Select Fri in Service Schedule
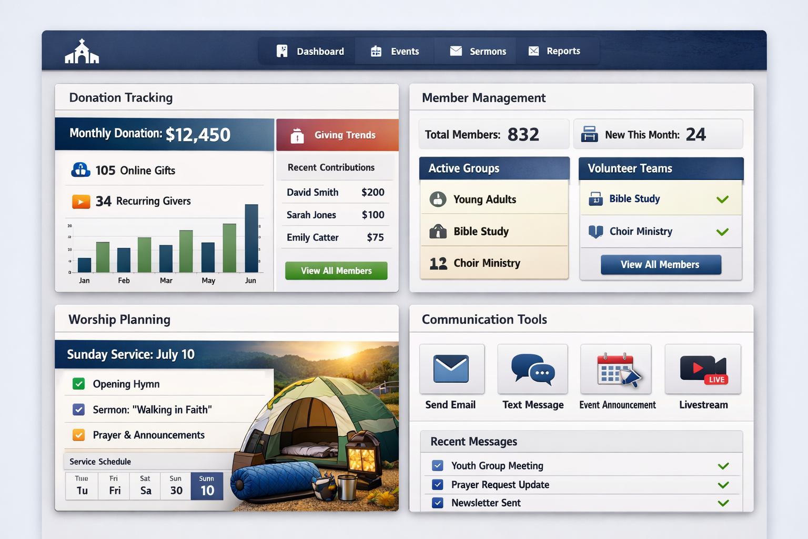This screenshot has height=539, width=808. (x=114, y=485)
